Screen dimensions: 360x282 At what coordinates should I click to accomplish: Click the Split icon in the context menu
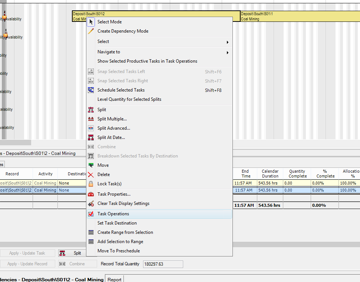(91, 109)
